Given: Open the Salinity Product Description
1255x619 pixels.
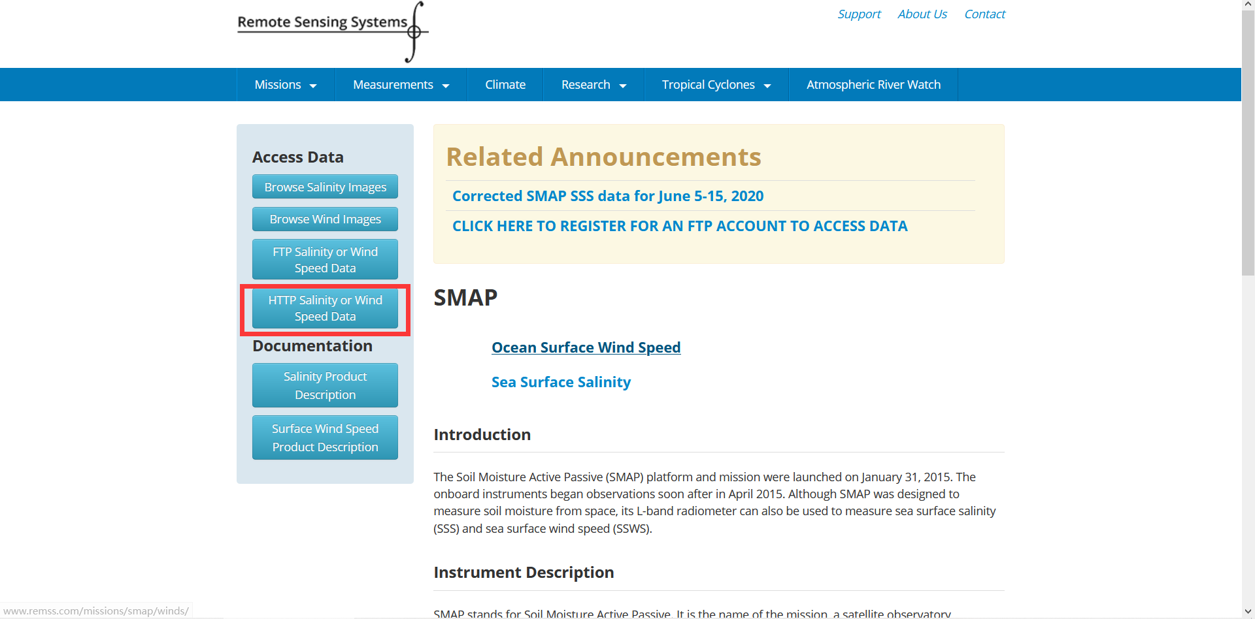Looking at the screenshot, I should 324,385.
